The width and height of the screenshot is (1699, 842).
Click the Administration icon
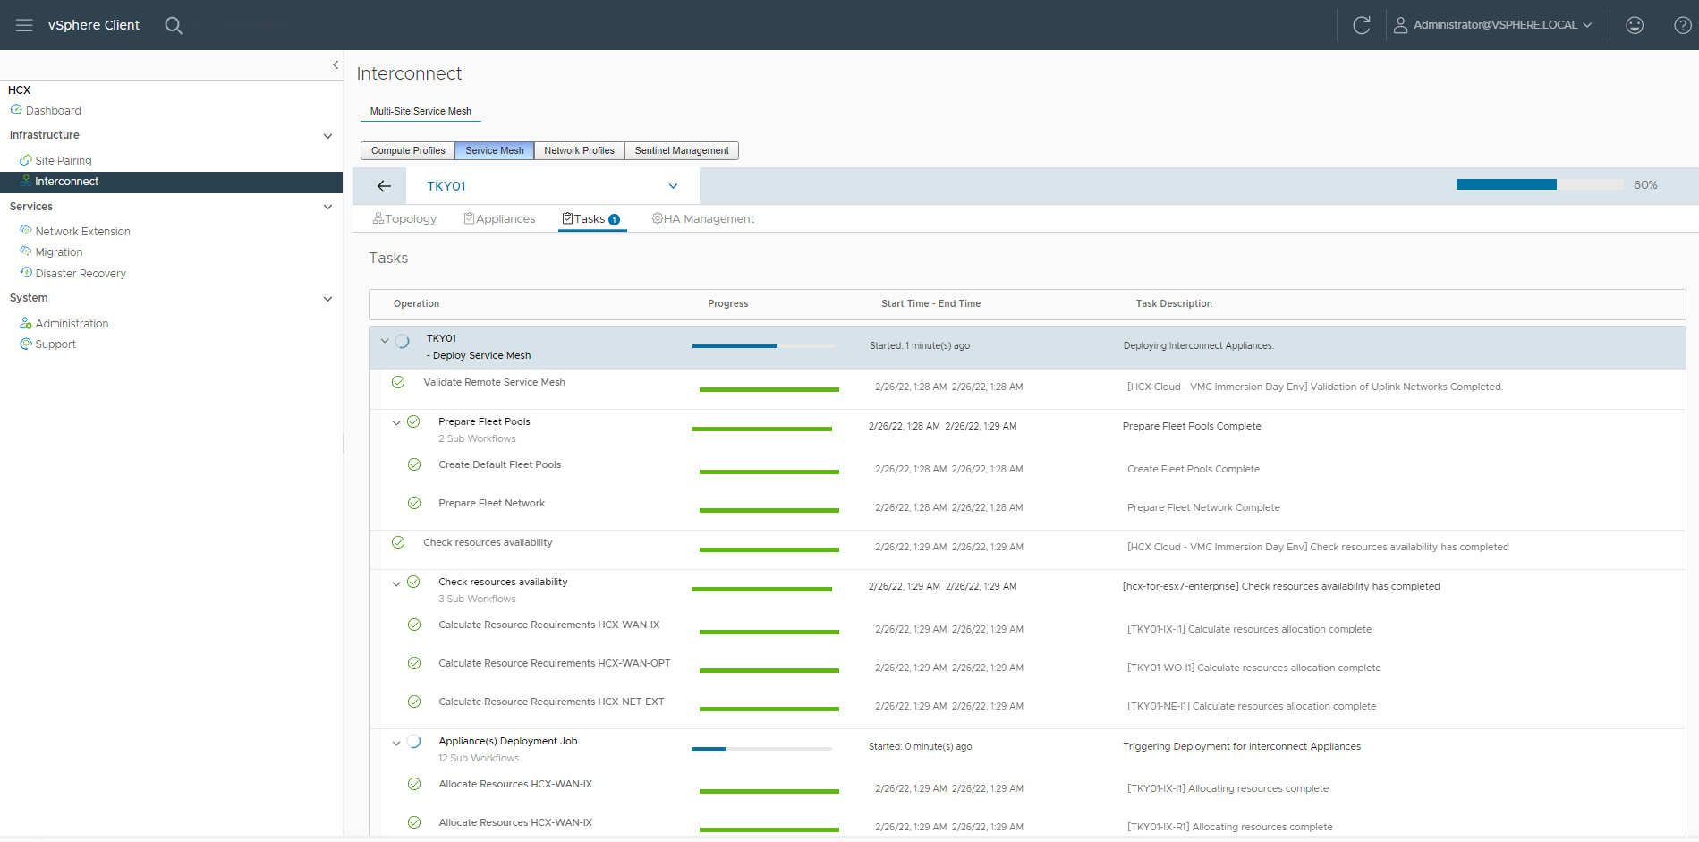pyautogui.click(x=26, y=323)
